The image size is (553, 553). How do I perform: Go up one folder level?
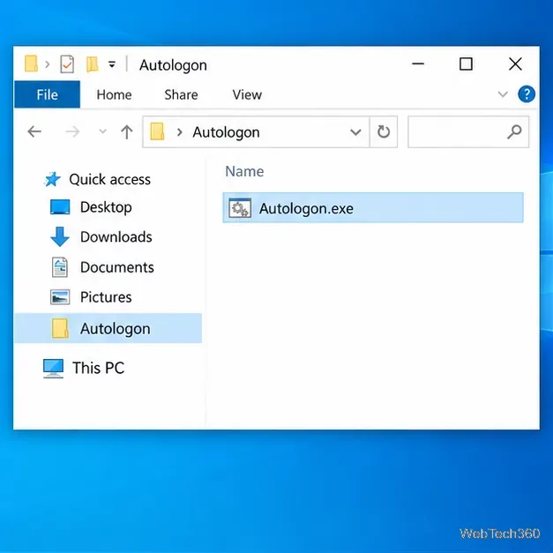click(x=127, y=132)
